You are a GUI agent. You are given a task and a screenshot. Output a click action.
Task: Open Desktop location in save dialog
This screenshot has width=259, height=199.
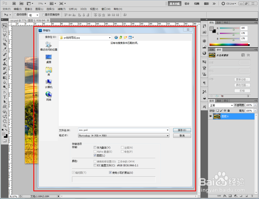click(x=49, y=59)
